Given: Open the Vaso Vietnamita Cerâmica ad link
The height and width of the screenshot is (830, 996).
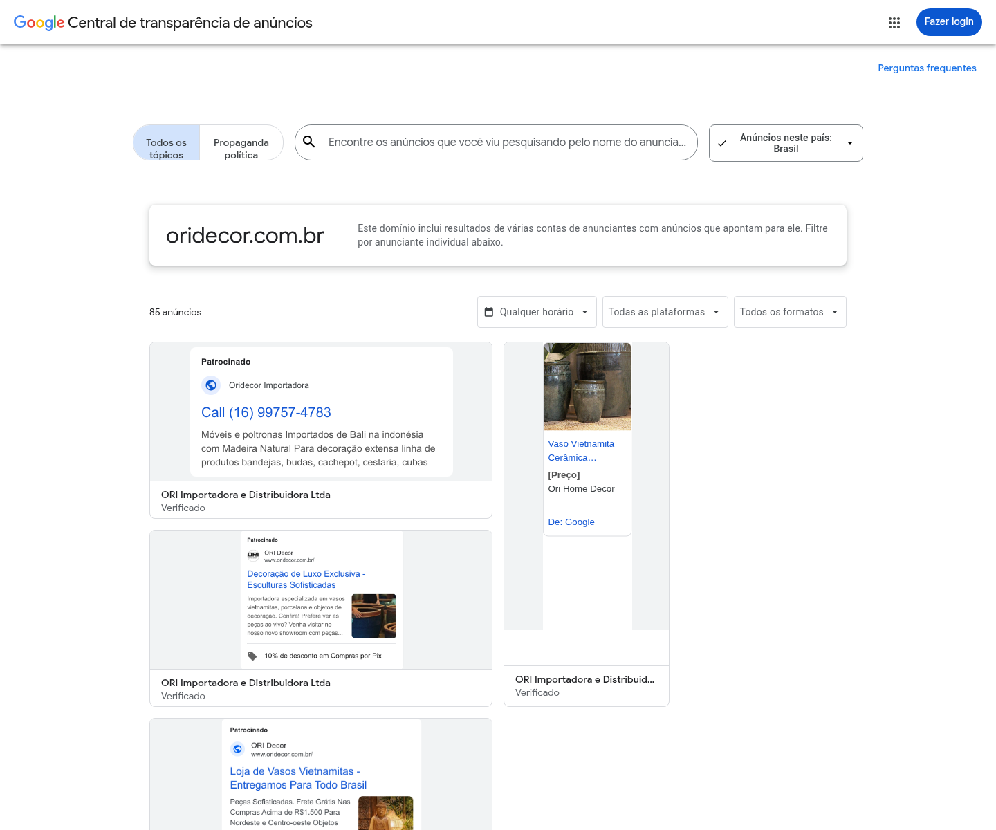Looking at the screenshot, I should coord(581,450).
